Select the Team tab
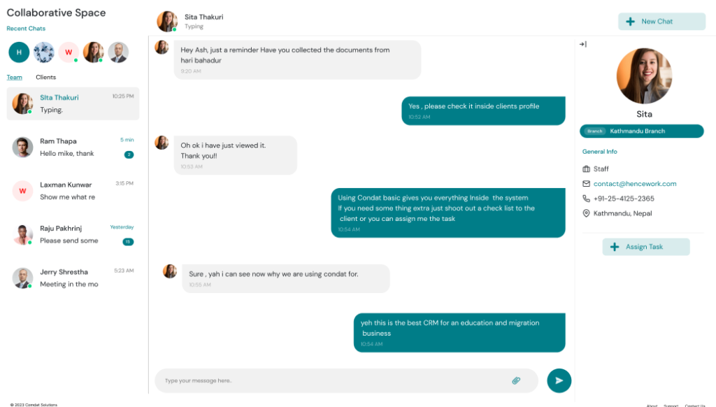The width and height of the screenshot is (716, 407). 14,78
